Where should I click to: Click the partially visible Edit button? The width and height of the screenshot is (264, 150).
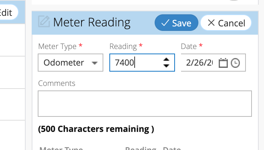(x=8, y=12)
